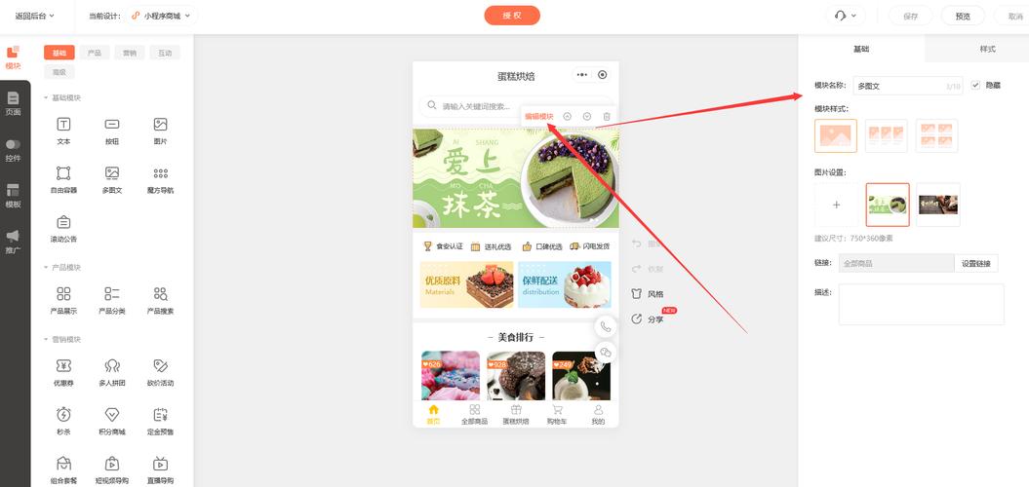Click the 设置链接 button
The image size is (1029, 487).
point(976,264)
